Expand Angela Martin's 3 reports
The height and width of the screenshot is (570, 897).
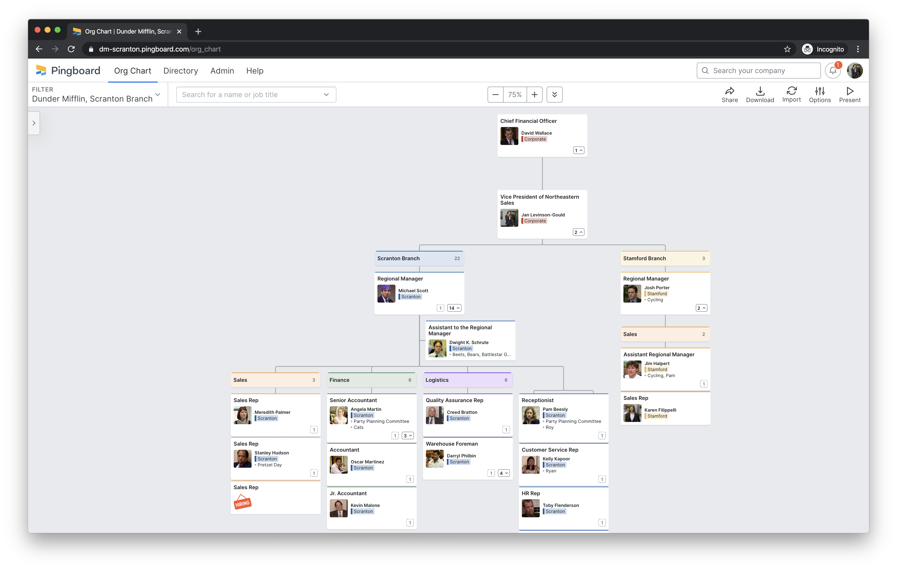[408, 436]
